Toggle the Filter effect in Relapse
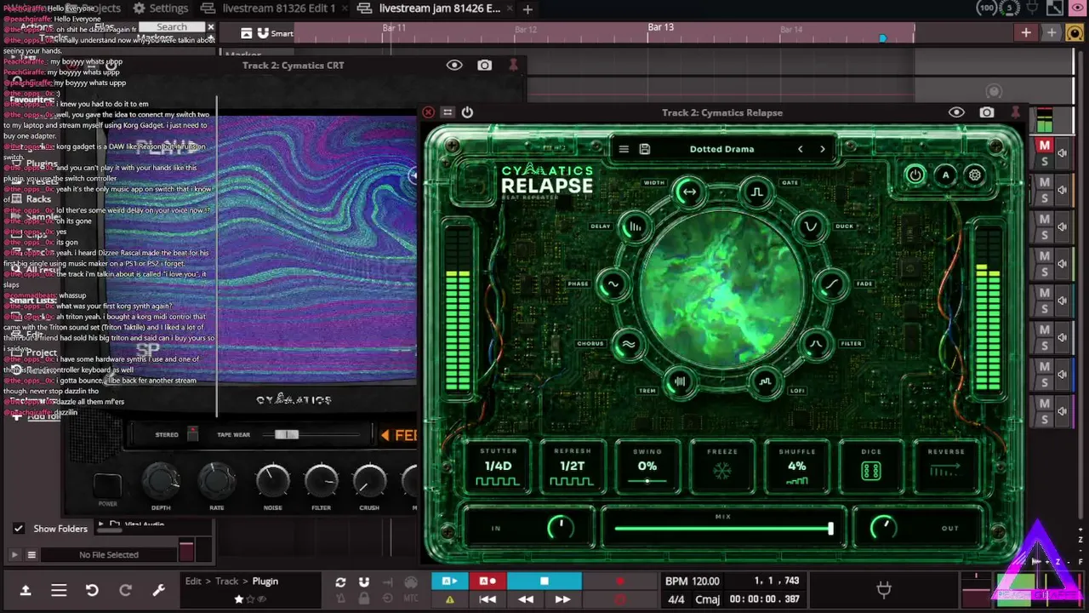This screenshot has height=613, width=1089. (815, 344)
